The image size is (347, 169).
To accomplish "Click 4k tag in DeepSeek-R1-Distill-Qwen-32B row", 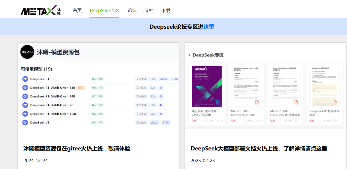I will coord(161,88).
